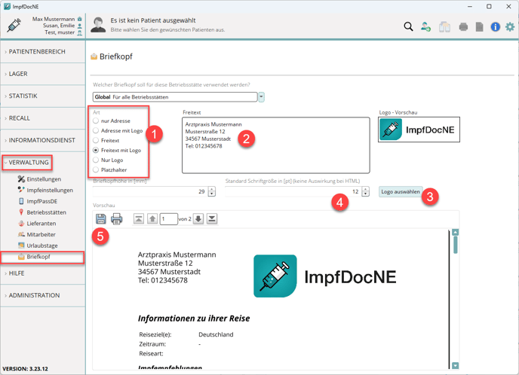
Task: Jump to last preview page
Action: point(212,218)
